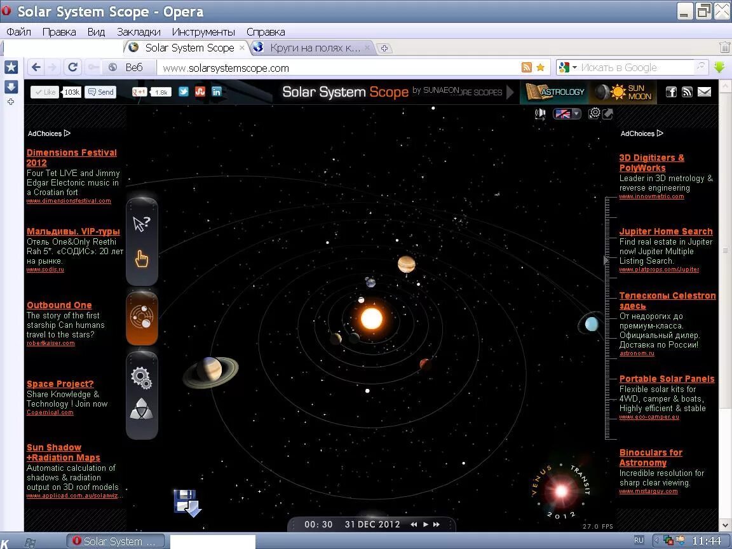732x549 pixels.
Task: Click the floppy disk download icon
Action: pyautogui.click(x=187, y=503)
